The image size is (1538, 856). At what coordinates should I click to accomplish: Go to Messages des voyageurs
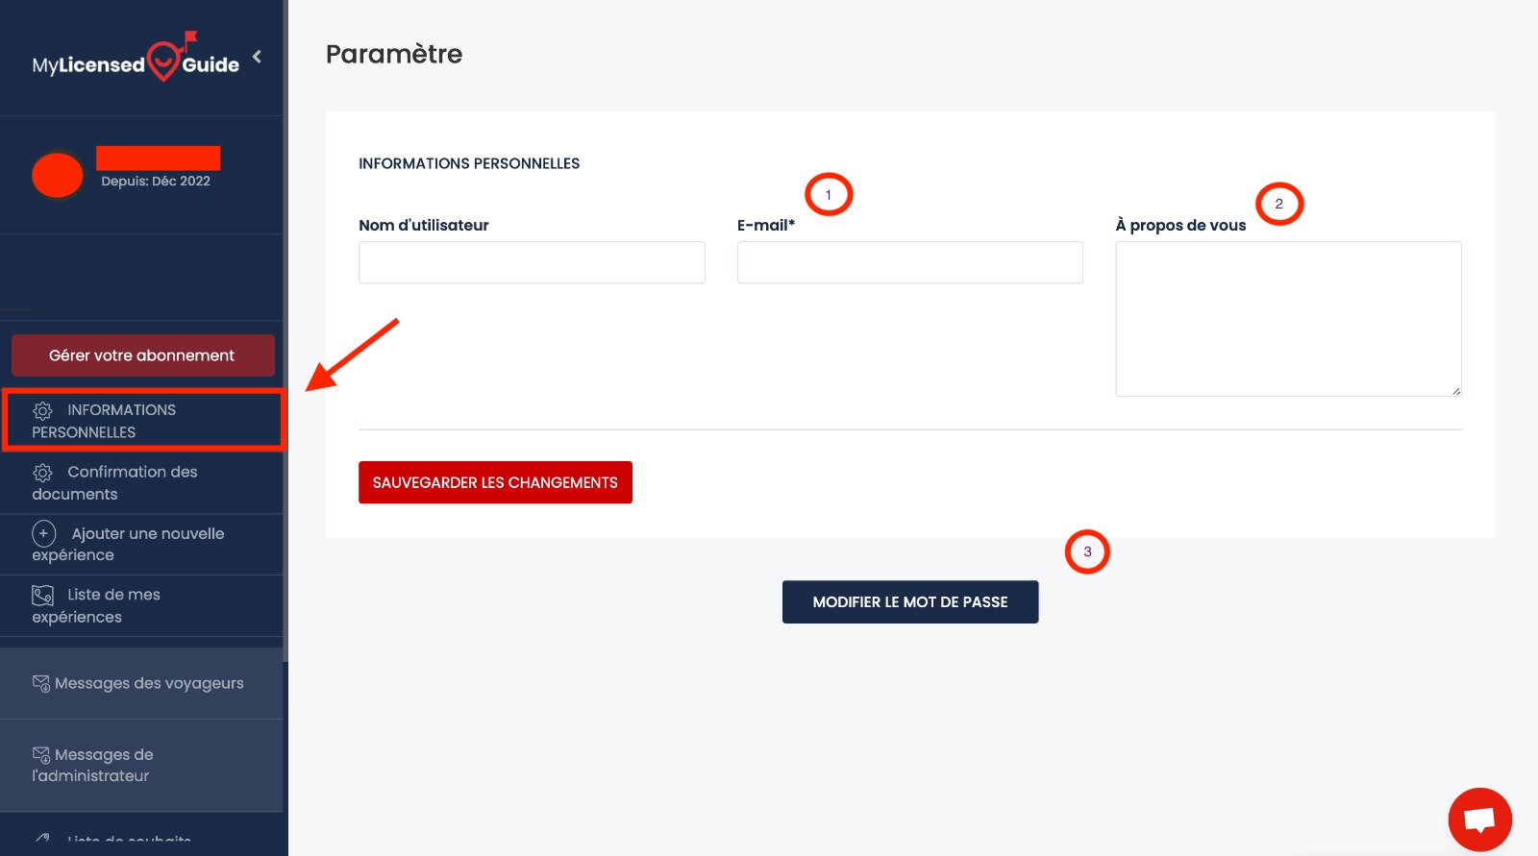click(149, 683)
